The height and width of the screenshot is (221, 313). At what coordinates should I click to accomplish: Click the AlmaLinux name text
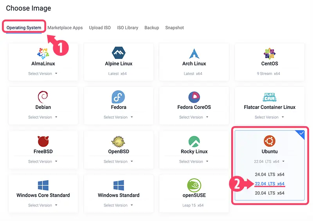point(43,64)
